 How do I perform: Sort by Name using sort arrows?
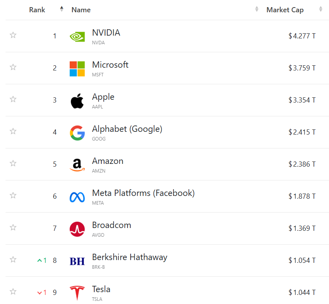(x=257, y=9)
